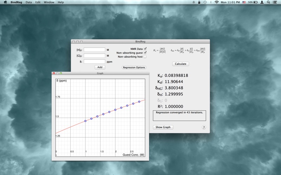Click the US flag input source icon
Image resolution: width=281 pixels, height=175 pixels.
coord(244,2)
